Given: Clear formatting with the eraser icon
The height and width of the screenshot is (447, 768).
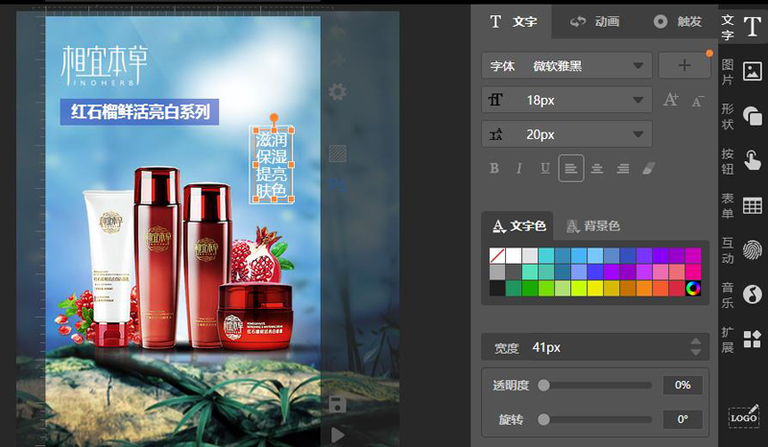Looking at the screenshot, I should pyautogui.click(x=649, y=169).
